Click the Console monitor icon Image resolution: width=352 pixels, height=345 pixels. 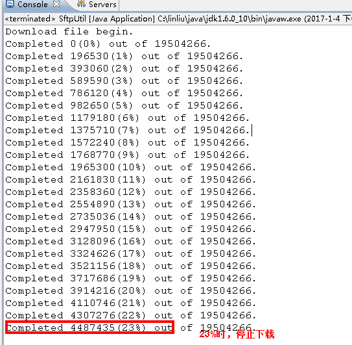tap(10, 4)
